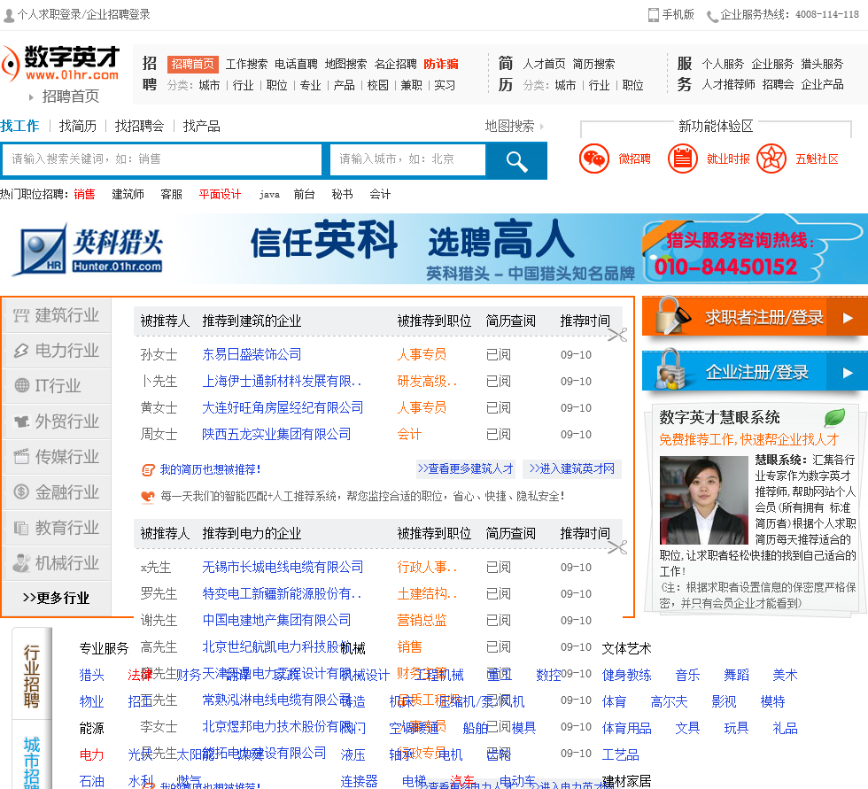Open 无锡市长城电线电缆有限公司 link
The width and height of the screenshot is (868, 789).
[283, 567]
